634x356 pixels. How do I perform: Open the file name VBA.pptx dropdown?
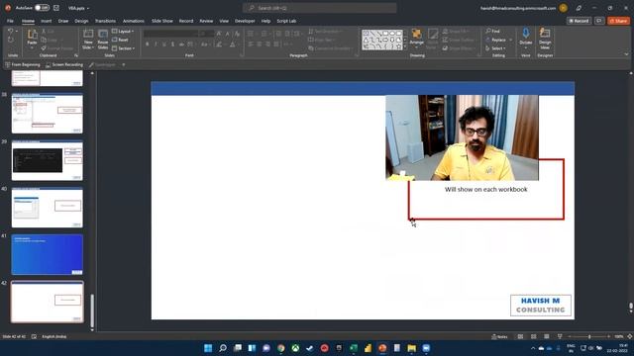79,8
